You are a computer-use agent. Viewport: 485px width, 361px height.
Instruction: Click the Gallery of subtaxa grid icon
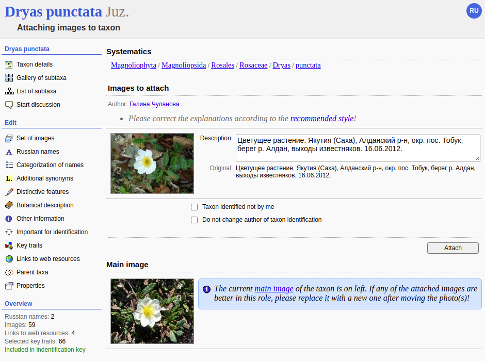pos(9,77)
